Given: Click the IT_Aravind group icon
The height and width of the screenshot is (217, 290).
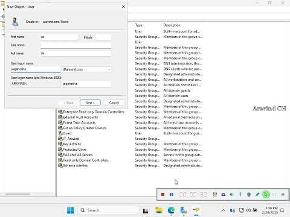Looking at the screenshot, I should (x=60, y=139).
